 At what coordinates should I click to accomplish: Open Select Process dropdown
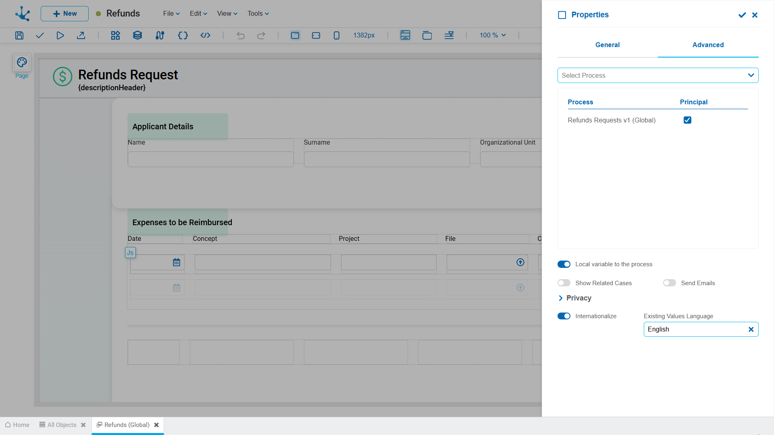tap(657, 75)
